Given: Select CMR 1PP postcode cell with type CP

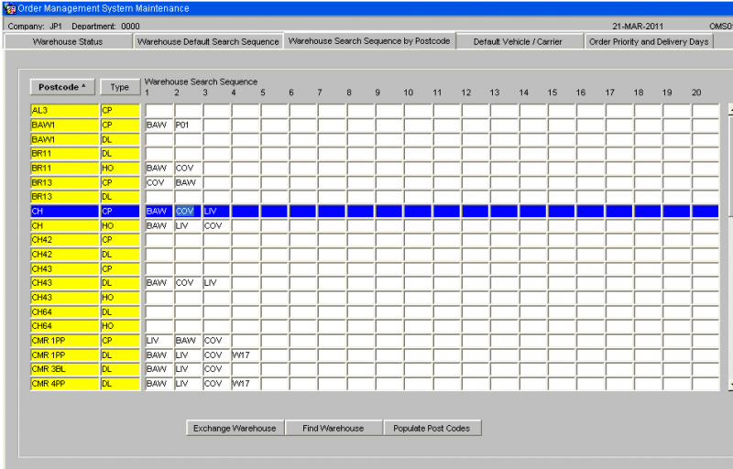Looking at the screenshot, I should (64, 341).
